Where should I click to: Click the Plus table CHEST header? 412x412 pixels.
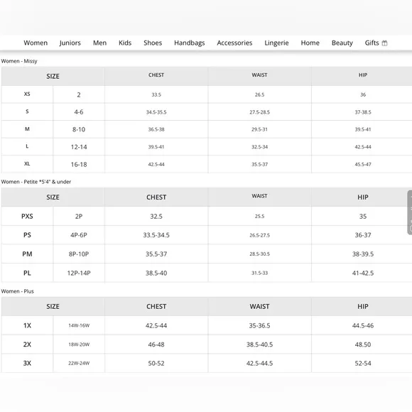[x=156, y=306]
